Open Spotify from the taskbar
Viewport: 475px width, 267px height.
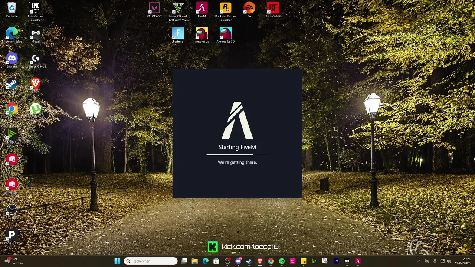click(282, 261)
